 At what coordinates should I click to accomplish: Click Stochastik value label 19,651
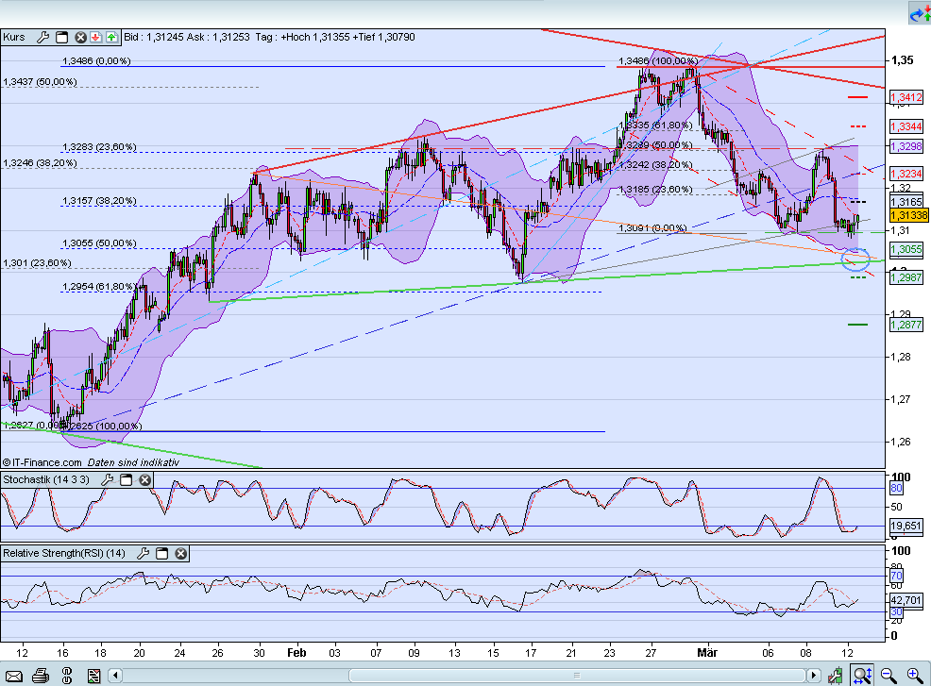906,526
